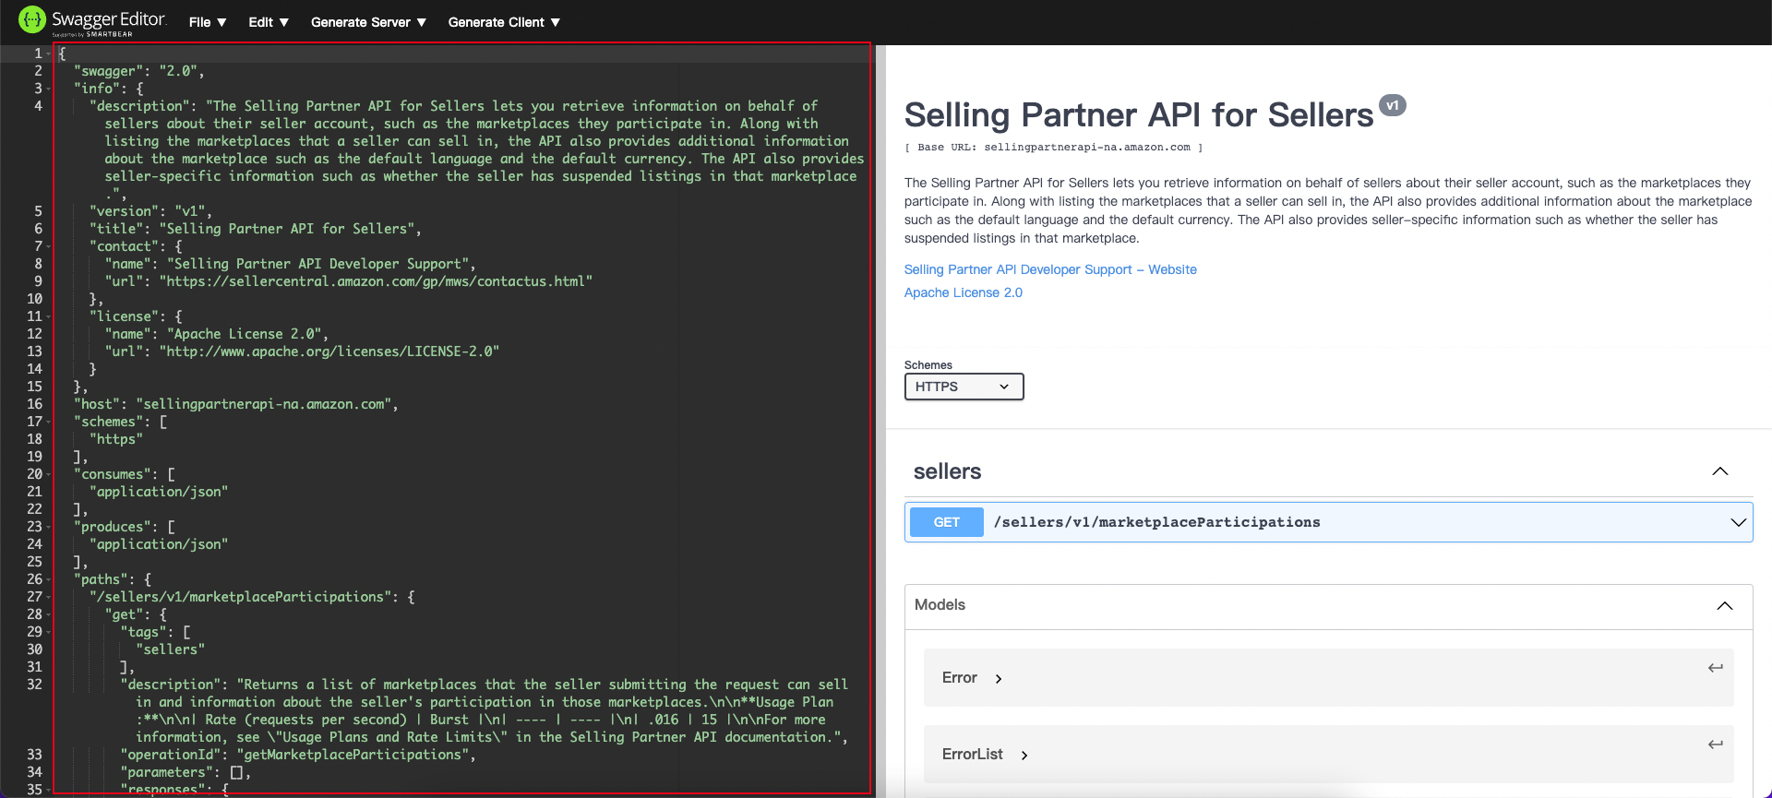Image resolution: width=1772 pixels, height=798 pixels.
Task: Click the "https" scheme value line
Action: coord(116,439)
